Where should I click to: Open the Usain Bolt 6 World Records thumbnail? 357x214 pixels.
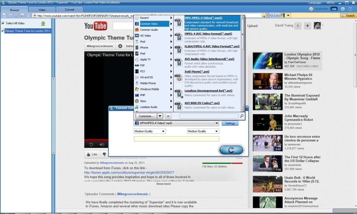point(267,184)
